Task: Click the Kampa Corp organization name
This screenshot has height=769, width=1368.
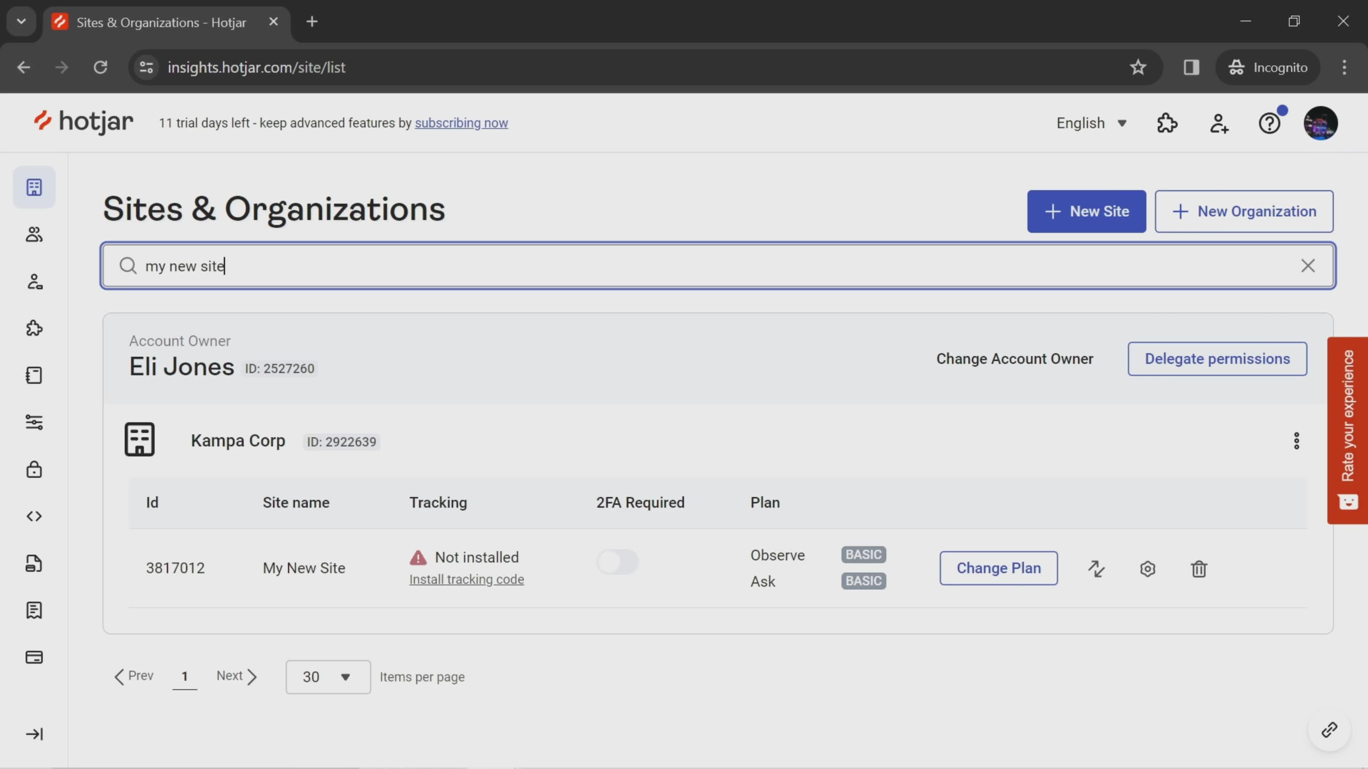Action: 238,440
